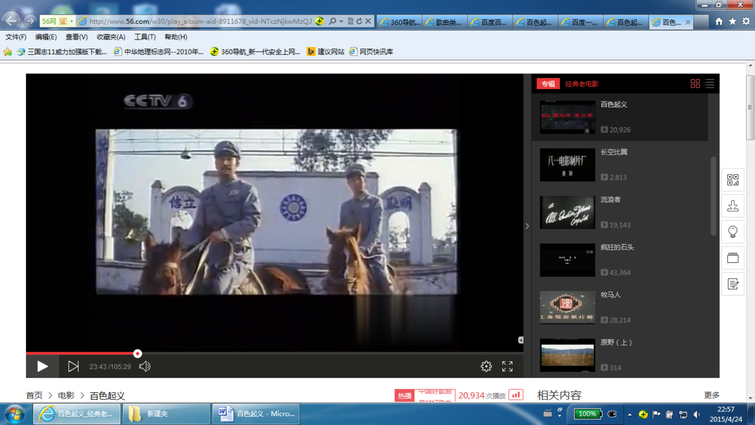755x425 pixels.
Task: Switch to Word 百色起义 taskbar item
Action: 256,414
